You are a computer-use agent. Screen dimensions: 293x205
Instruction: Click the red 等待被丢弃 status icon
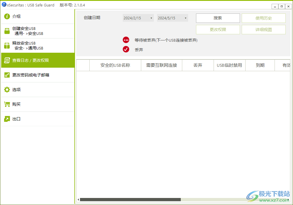[x=126, y=40]
